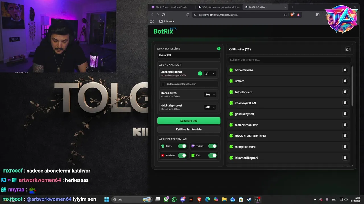
Task: Show hidden icons in the system tray
Action: point(315,199)
